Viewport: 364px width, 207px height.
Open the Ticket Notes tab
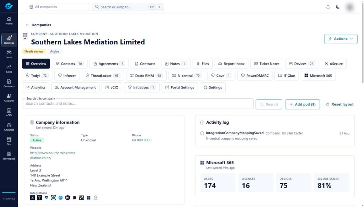click(267, 64)
